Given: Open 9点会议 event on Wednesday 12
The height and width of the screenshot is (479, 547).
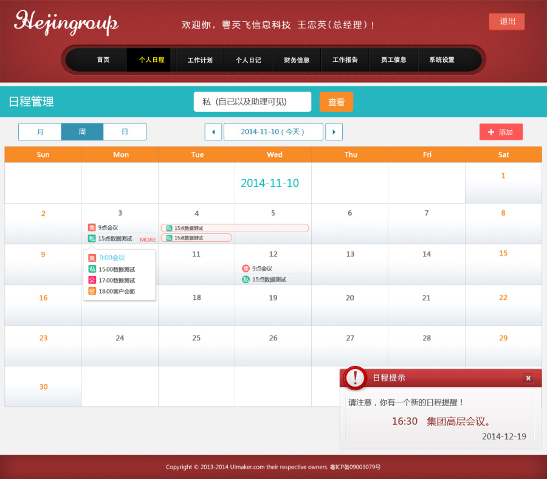Looking at the screenshot, I should click(262, 269).
